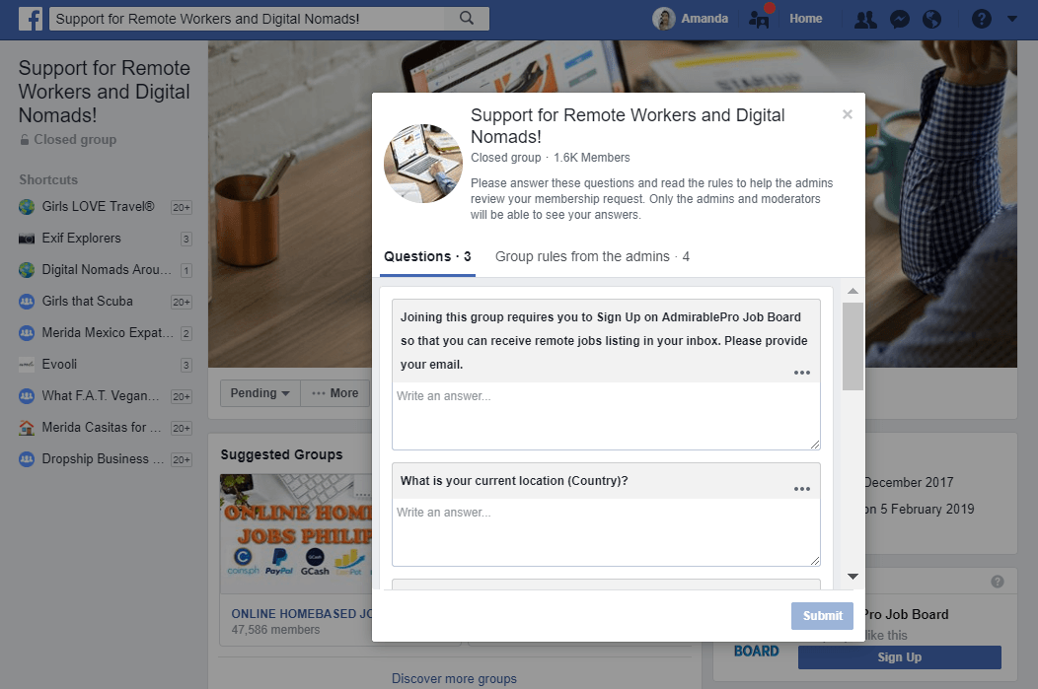This screenshot has height=689, width=1038.
Task: Open the friend requests icon
Action: pyautogui.click(x=865, y=19)
